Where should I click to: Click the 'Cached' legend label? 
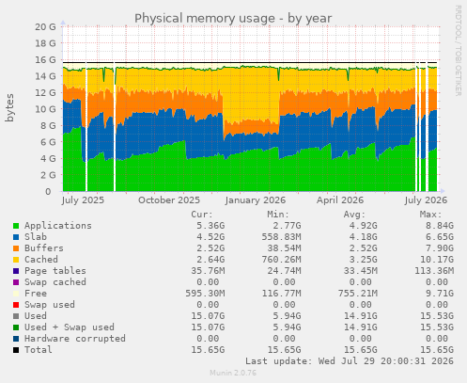coord(41,260)
